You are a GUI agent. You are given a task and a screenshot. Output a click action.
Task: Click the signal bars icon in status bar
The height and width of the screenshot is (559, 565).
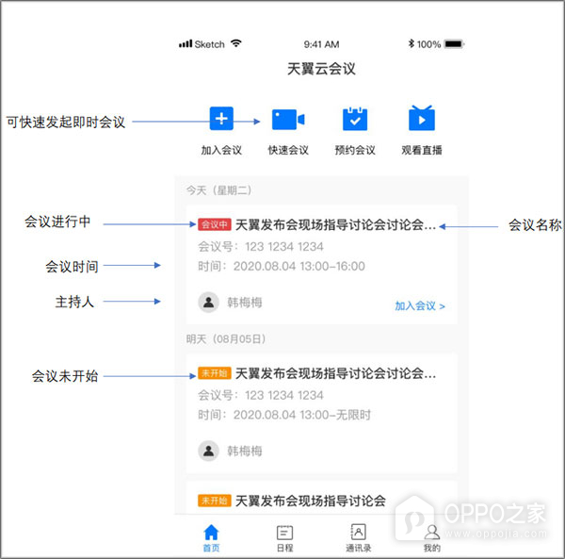pos(186,44)
